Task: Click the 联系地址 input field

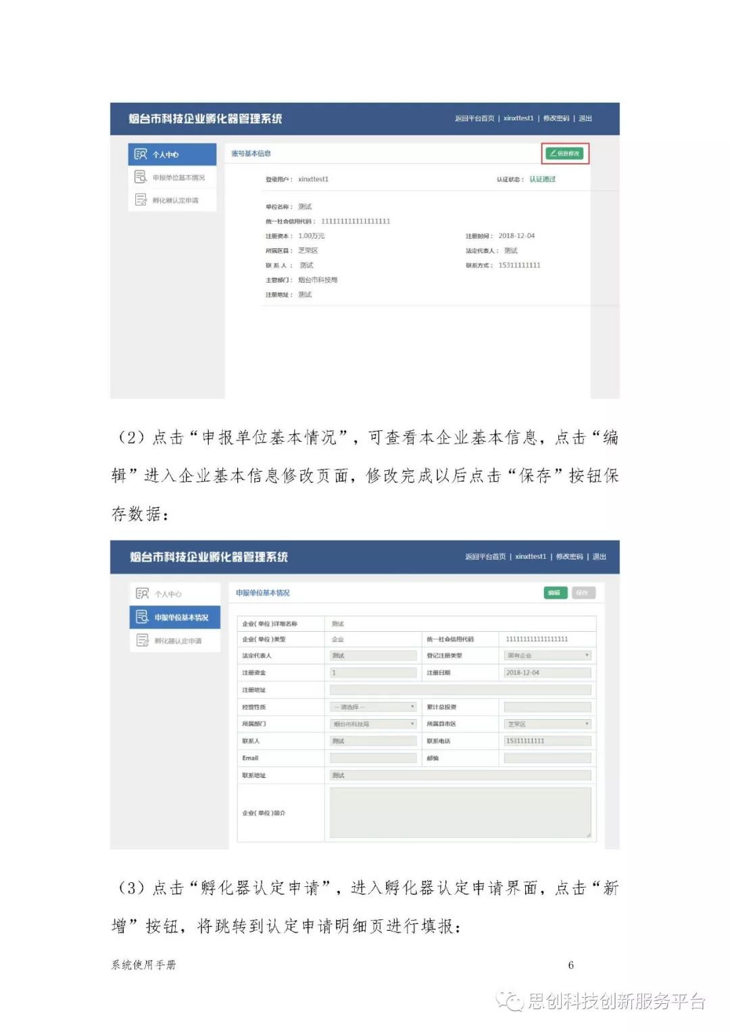Action: (x=460, y=775)
